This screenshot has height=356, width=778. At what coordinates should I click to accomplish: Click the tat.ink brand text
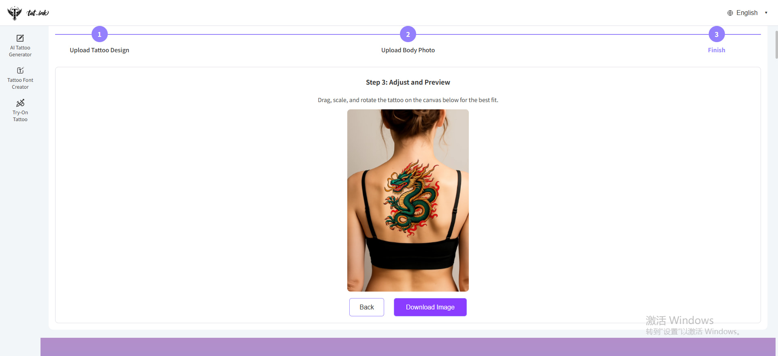pyautogui.click(x=38, y=13)
